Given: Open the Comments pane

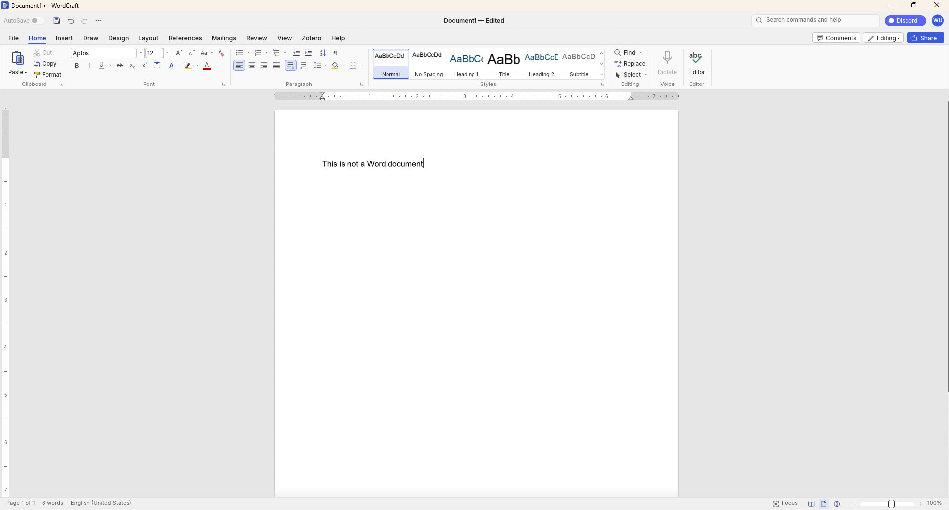Looking at the screenshot, I should pyautogui.click(x=836, y=38).
